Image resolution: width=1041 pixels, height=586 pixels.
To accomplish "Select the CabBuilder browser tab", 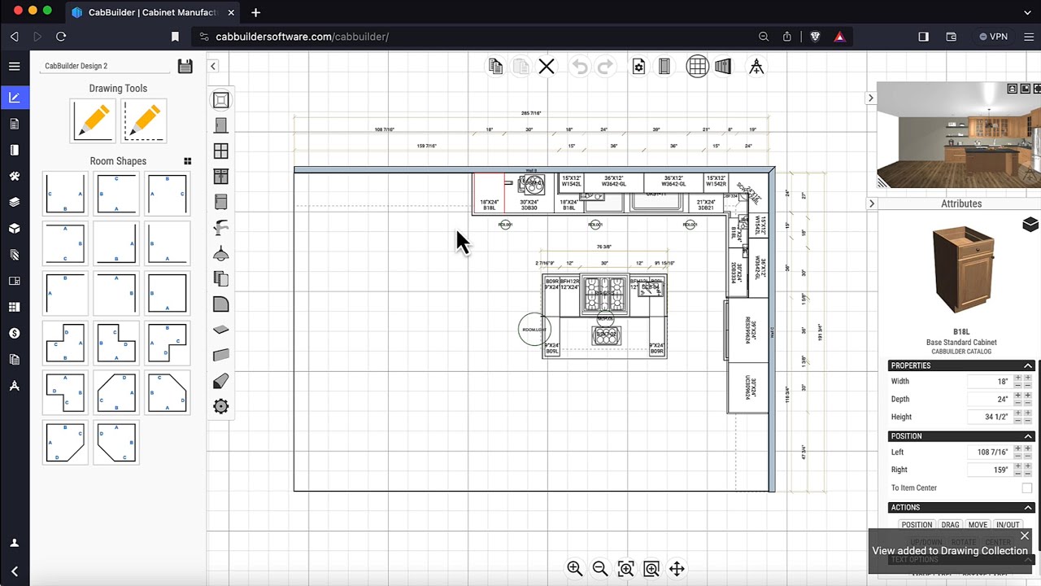I will coord(151,12).
